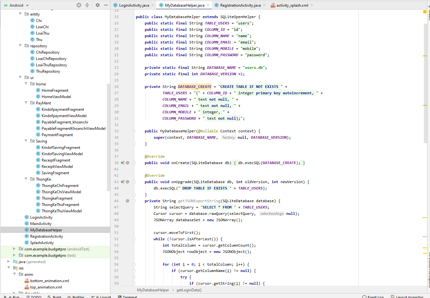Hide the project panel with the minus icon
This screenshot has height=298, width=430.
(x=106, y=5)
